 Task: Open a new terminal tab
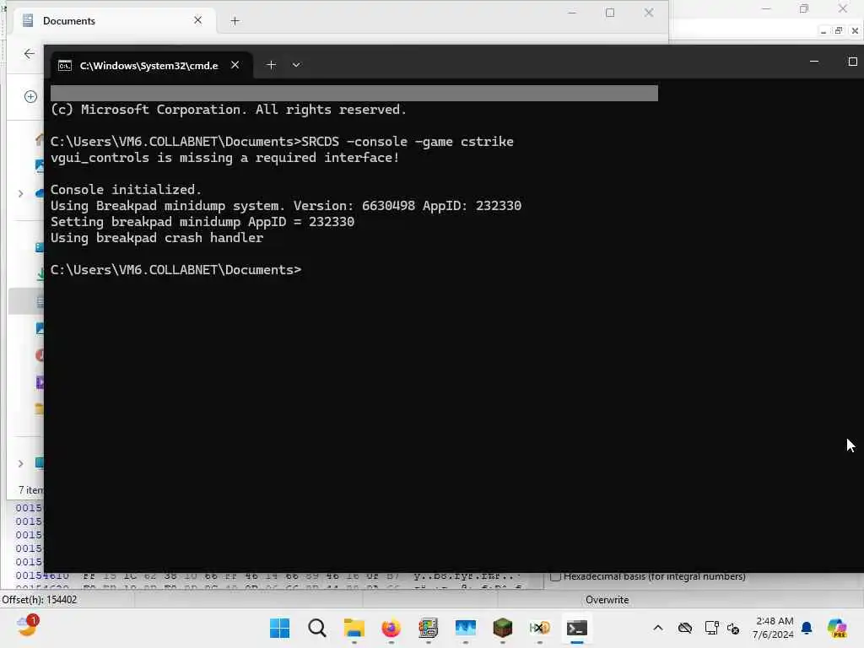(x=271, y=65)
